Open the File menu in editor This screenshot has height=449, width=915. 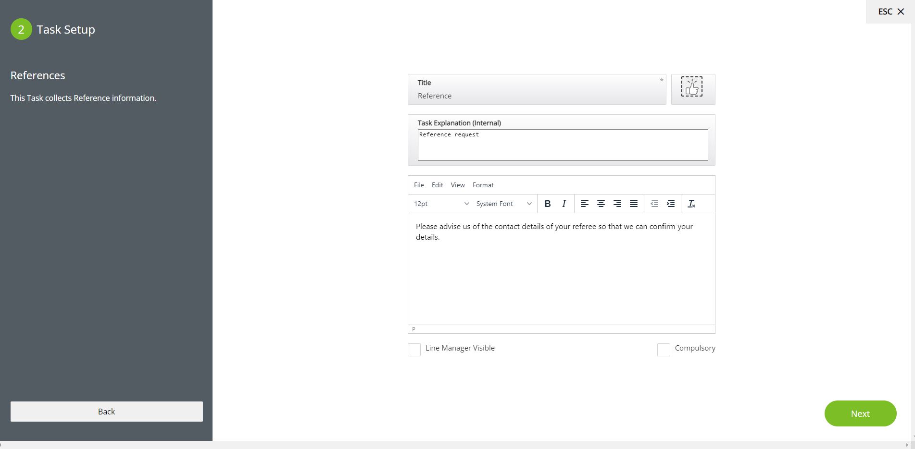click(419, 185)
